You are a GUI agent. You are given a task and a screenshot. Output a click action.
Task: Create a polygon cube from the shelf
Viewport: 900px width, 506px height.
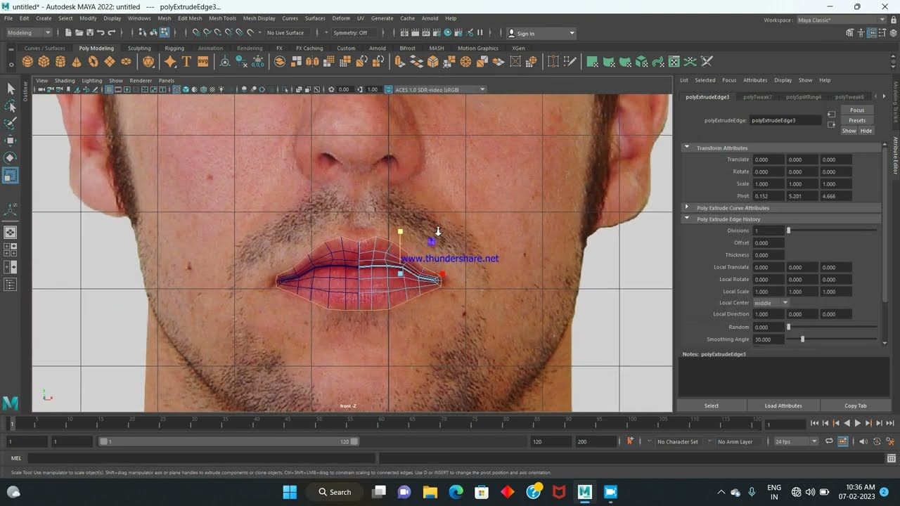tap(44, 62)
